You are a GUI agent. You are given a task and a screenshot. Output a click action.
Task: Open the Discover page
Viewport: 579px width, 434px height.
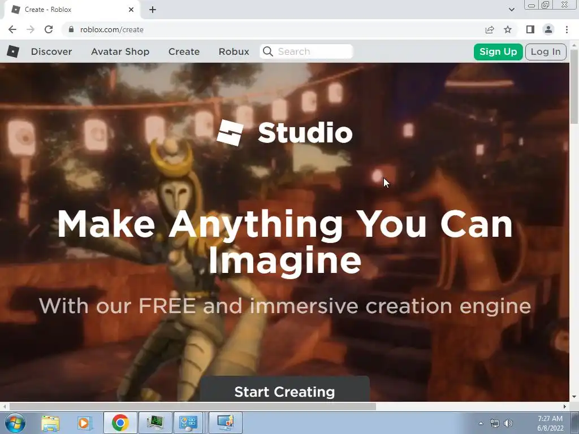coord(51,51)
